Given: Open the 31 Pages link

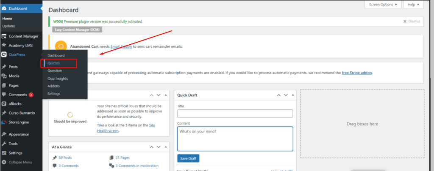Looking at the screenshot, I should [x=122, y=158].
